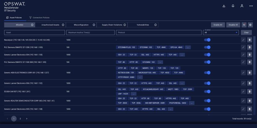Edit the Neuralyzer asset row
Screen dimensions: 257x128
tap(243, 40)
